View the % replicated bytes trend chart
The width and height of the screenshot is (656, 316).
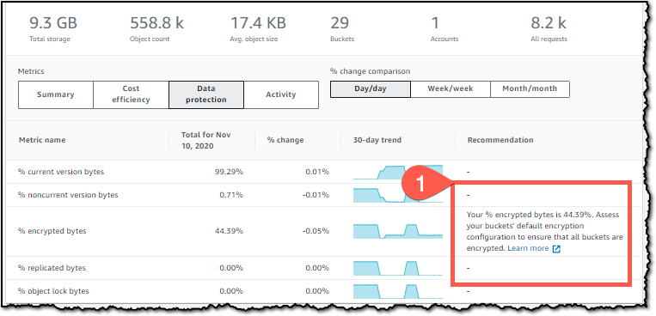398,269
